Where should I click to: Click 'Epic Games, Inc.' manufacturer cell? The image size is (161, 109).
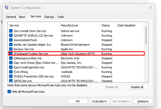[x=71, y=63]
